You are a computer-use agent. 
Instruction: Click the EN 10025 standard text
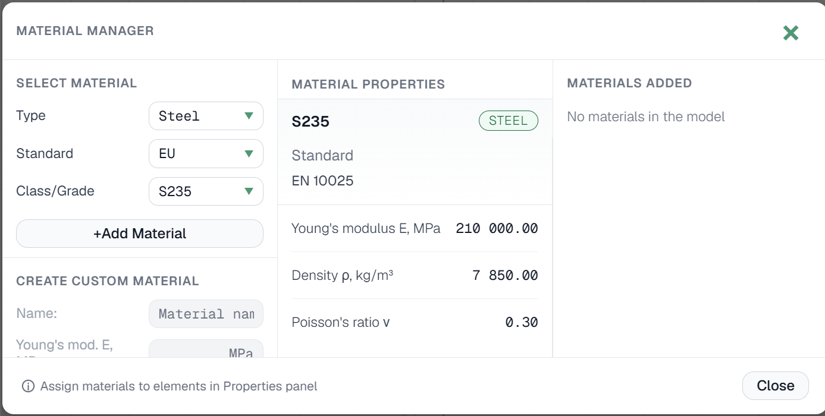[322, 181]
